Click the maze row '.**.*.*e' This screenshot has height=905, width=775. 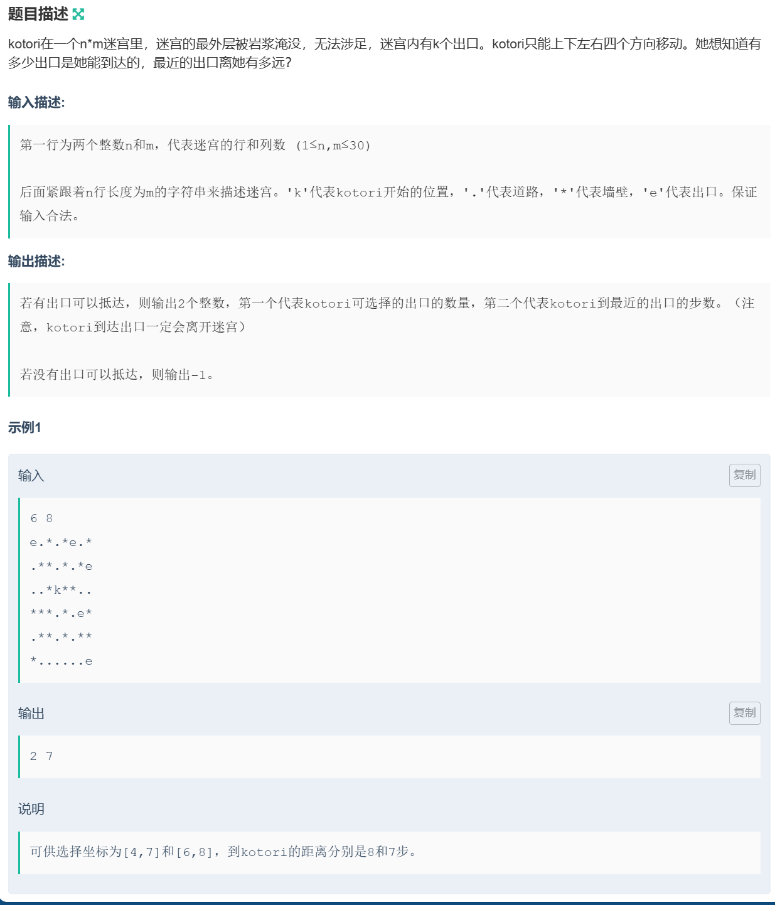point(61,566)
